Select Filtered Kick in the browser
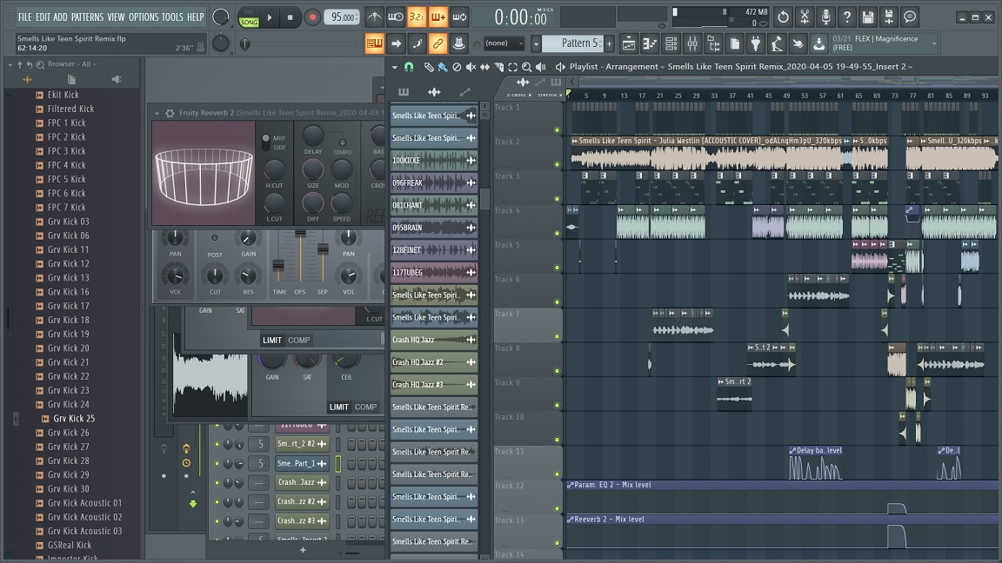Viewport: 1002px width, 563px height. (70, 109)
